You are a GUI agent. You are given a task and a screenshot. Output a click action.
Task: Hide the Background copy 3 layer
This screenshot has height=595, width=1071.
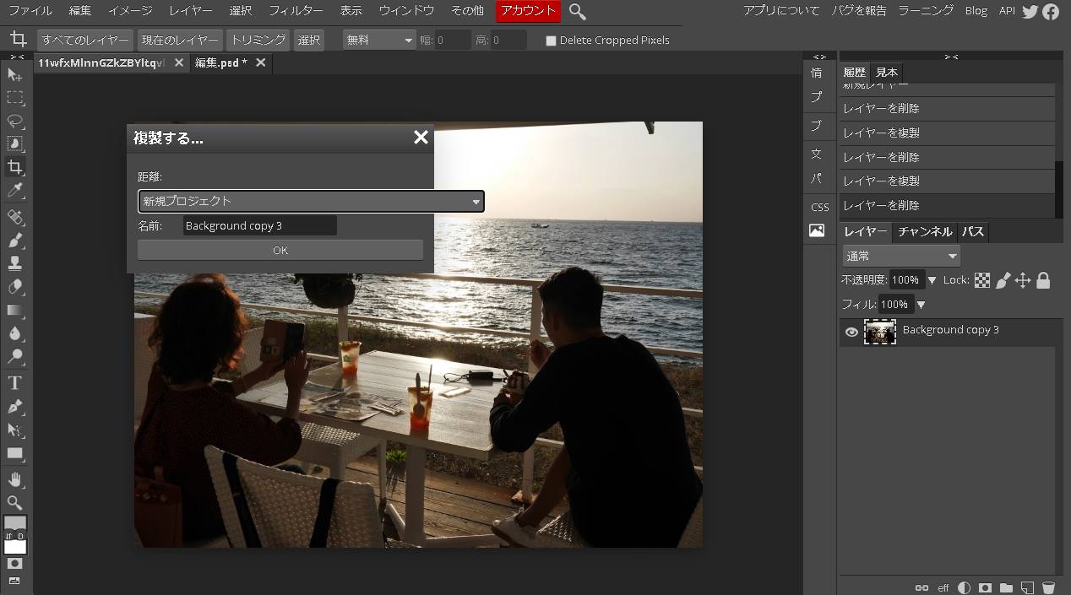pos(851,333)
